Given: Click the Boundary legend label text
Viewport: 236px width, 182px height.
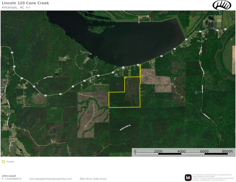Looking at the screenshot, I should point(11,161).
